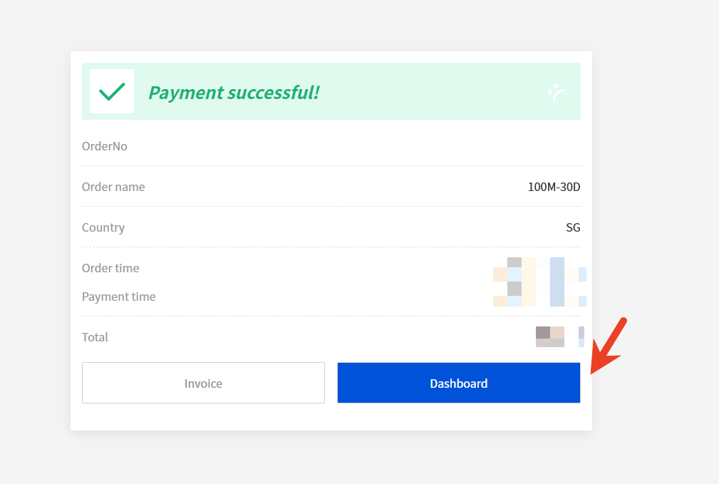Click the "Payment successful!" heading text
Image resolution: width=719 pixels, height=484 pixels.
(x=234, y=93)
